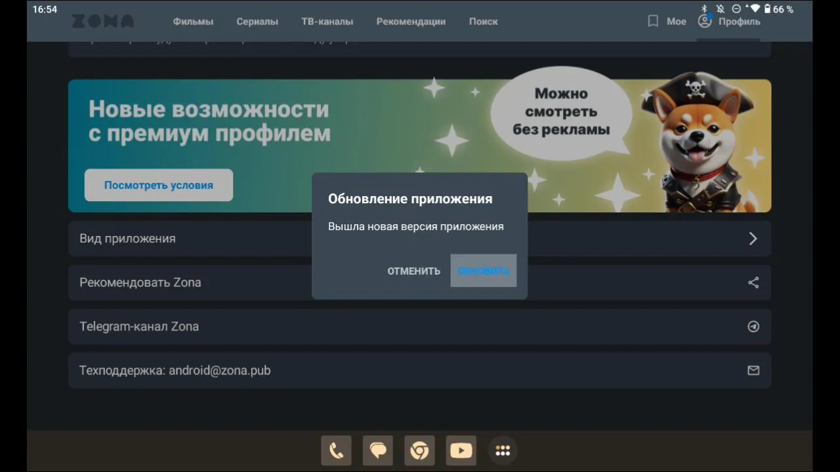Click the Telegram icon in channel row

[x=753, y=326]
